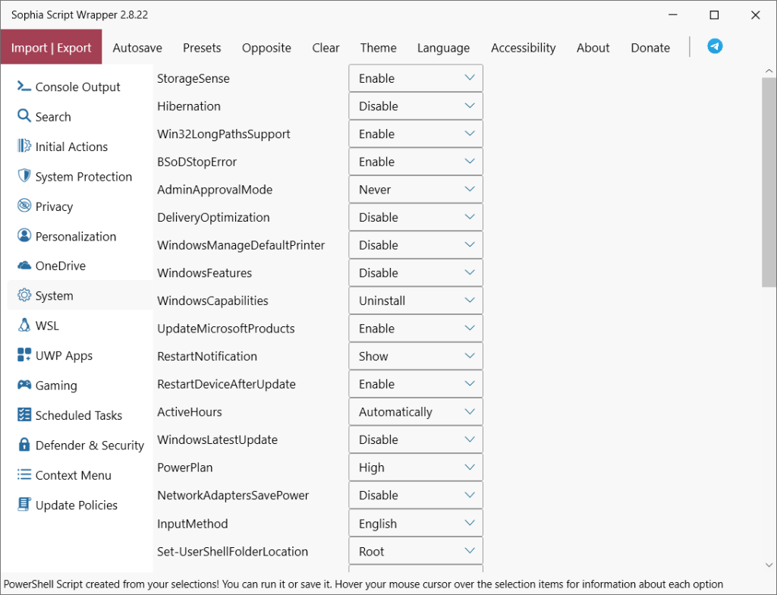
Task: Expand the Hibernation dropdown
Action: coord(415,106)
